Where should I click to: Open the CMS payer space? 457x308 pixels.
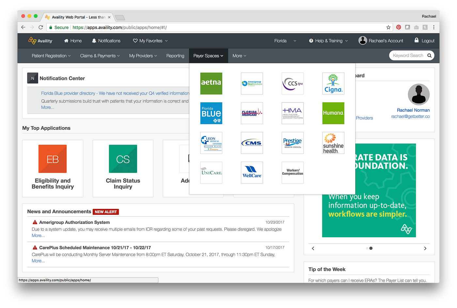(x=252, y=143)
